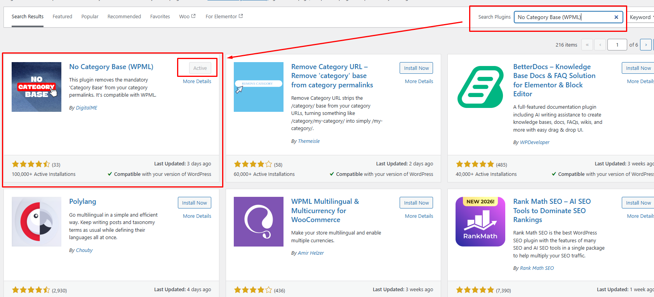Viewport: 654px width, 297px height.
Task: Install the Remove Category URL plugin
Action: pos(416,68)
